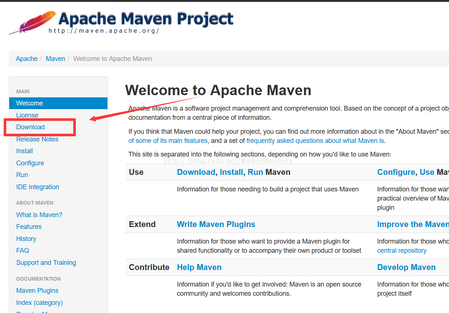Click the 'Welcome to Apache Maven' breadcrumb text
Viewport: 449px width, 313px height.
click(113, 59)
